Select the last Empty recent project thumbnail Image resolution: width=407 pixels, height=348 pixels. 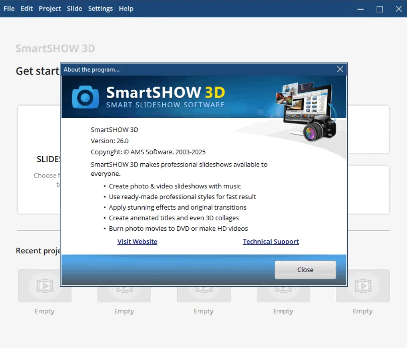click(363, 285)
